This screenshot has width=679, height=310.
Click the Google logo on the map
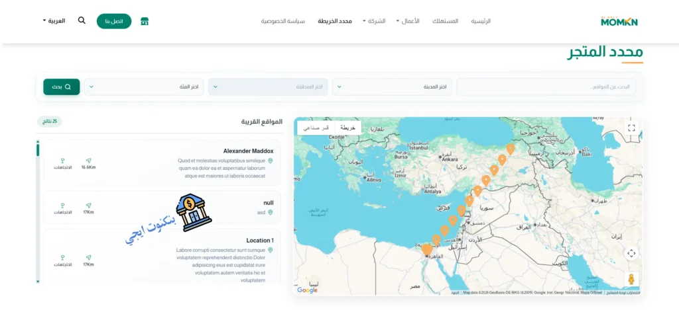[307, 290]
